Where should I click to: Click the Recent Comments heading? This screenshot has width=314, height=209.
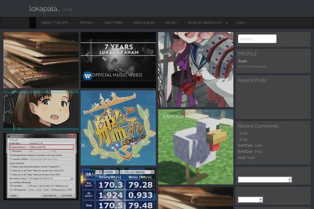click(x=258, y=126)
